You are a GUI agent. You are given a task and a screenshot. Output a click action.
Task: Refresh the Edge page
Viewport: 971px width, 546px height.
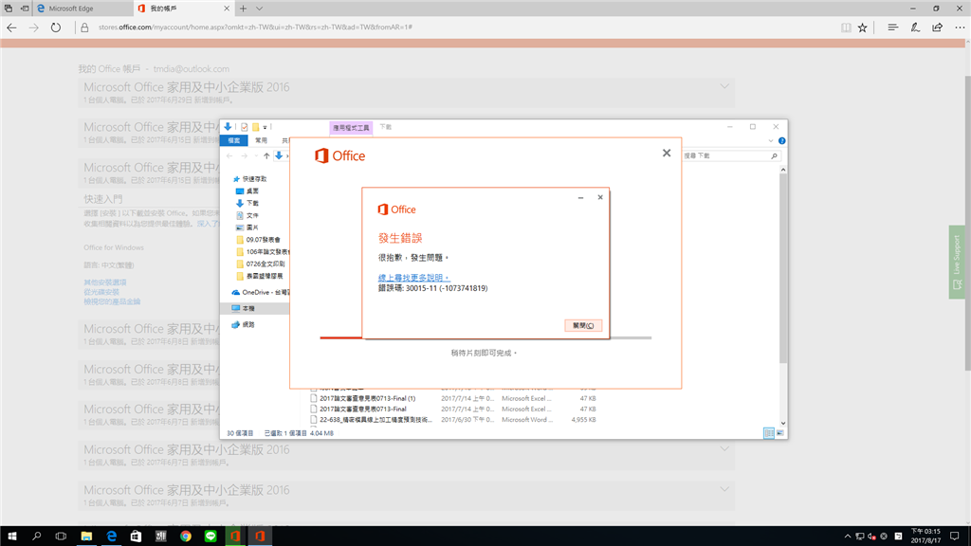pyautogui.click(x=56, y=27)
